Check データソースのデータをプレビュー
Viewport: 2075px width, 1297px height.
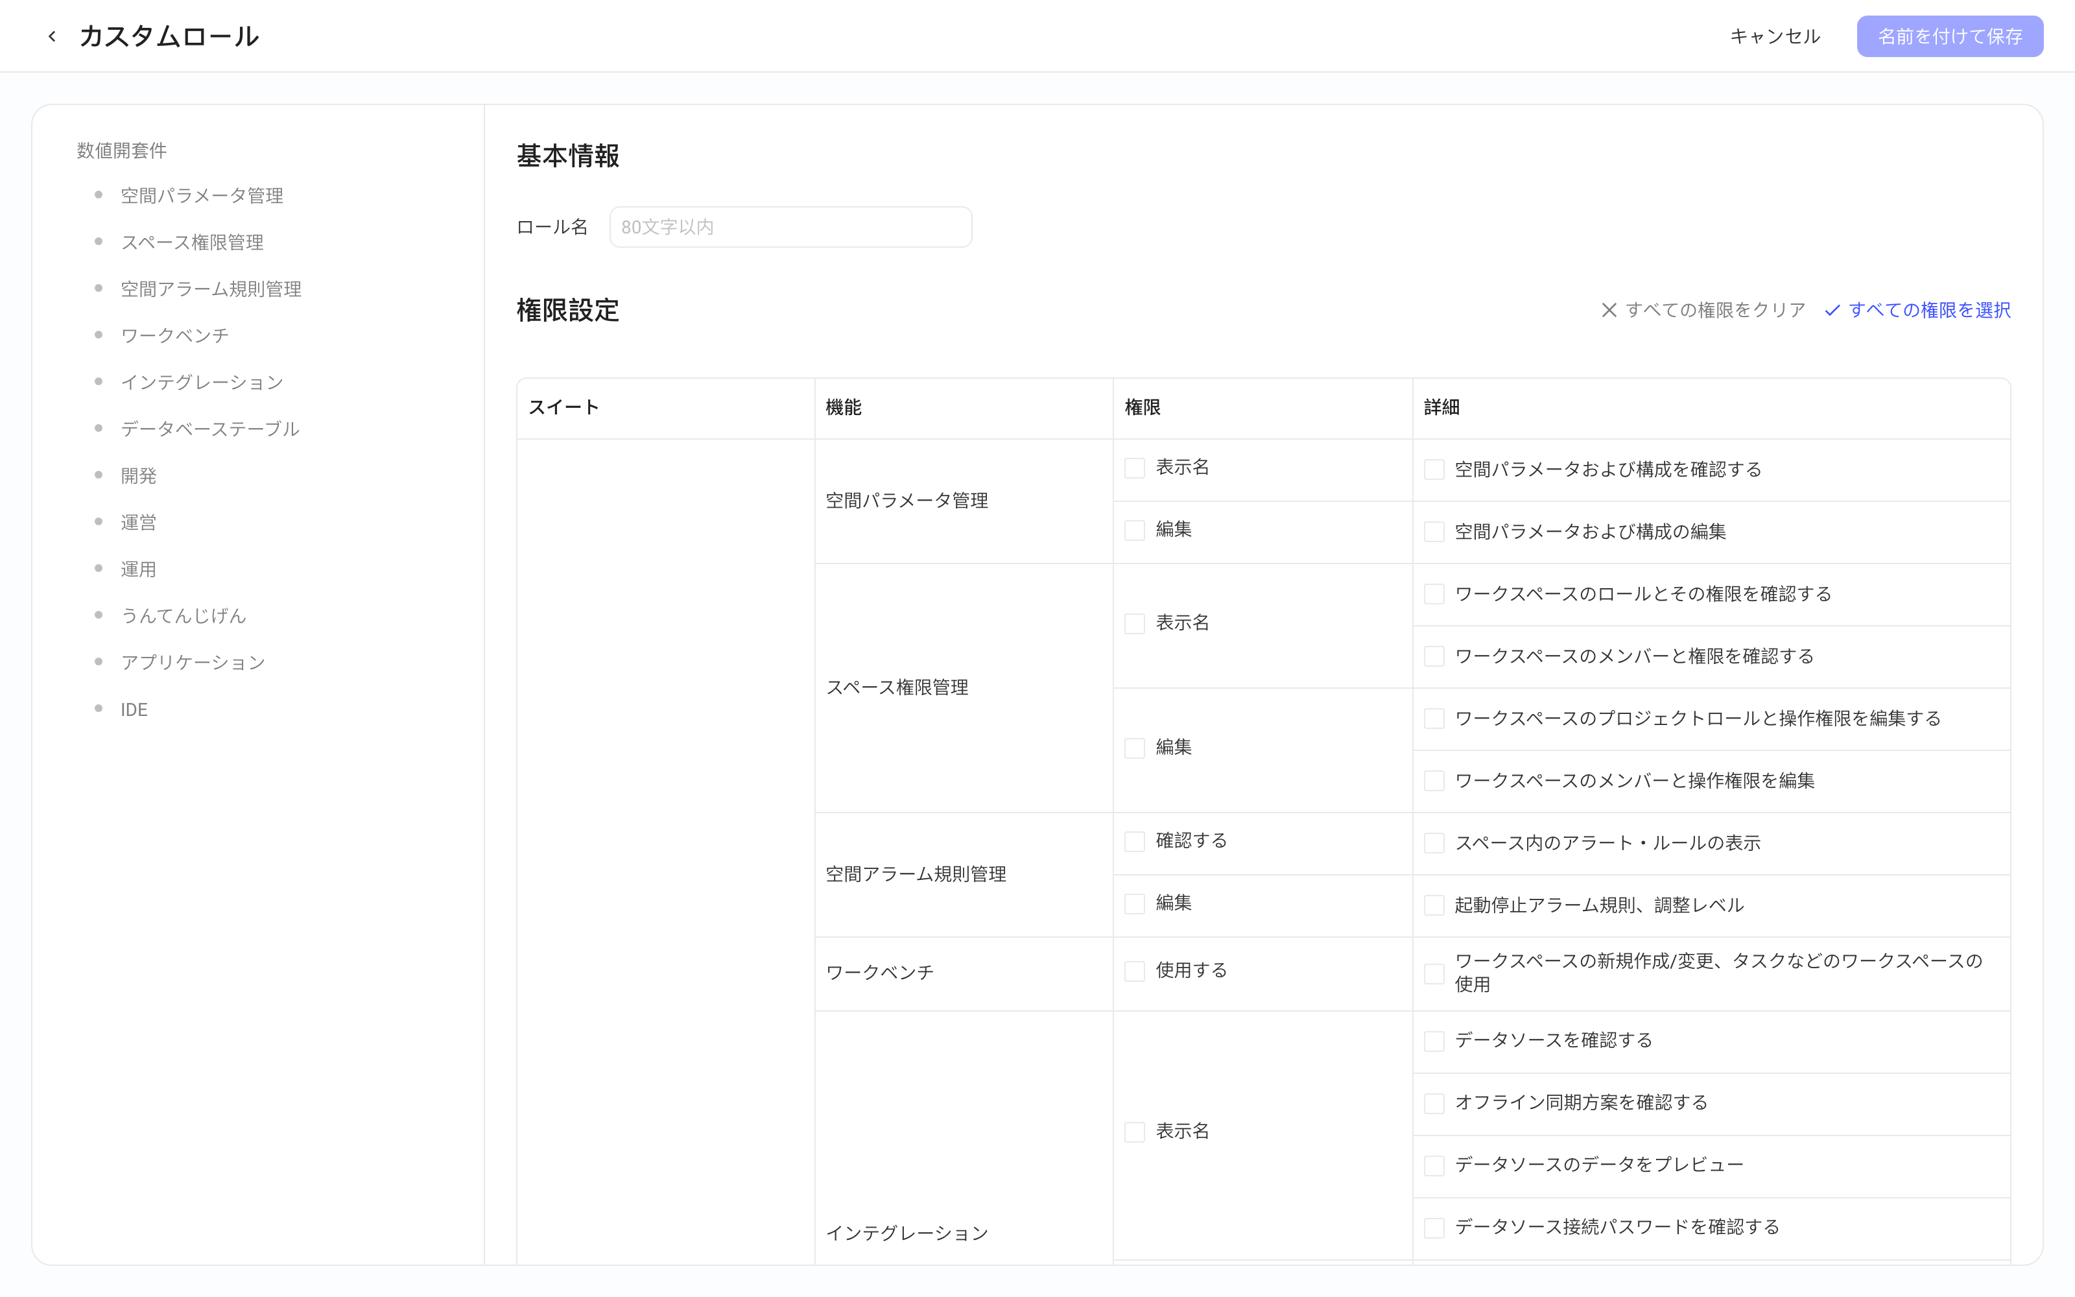click(1434, 1166)
